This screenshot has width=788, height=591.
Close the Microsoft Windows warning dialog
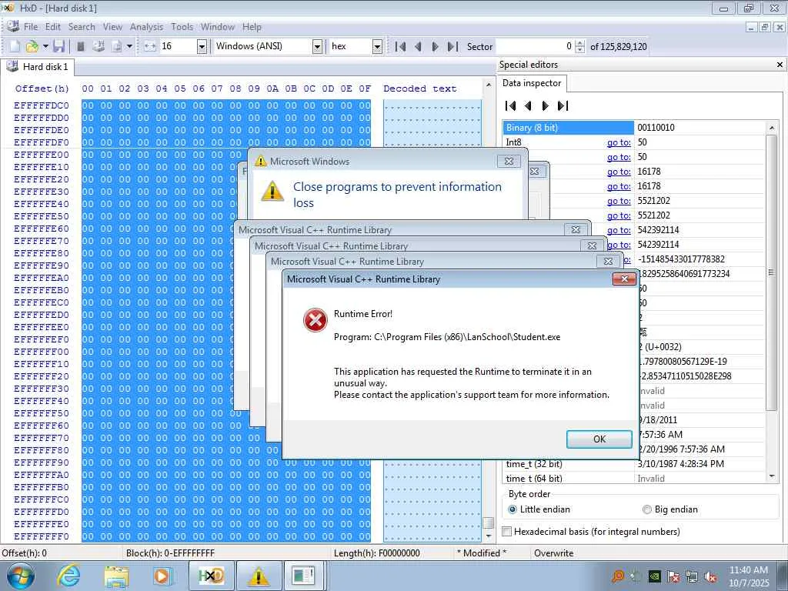(509, 162)
